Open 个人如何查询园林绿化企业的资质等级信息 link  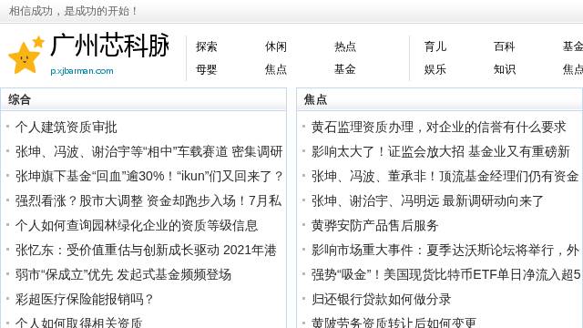(x=137, y=225)
